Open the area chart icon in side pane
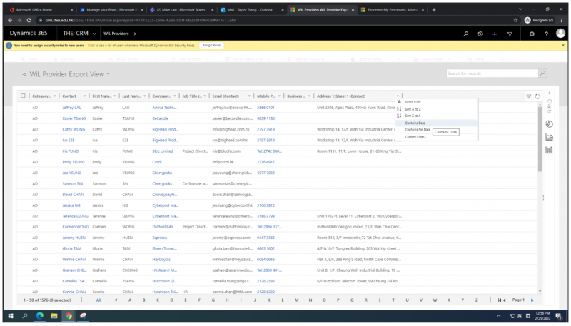The height and width of the screenshot is (326, 571). (x=549, y=137)
